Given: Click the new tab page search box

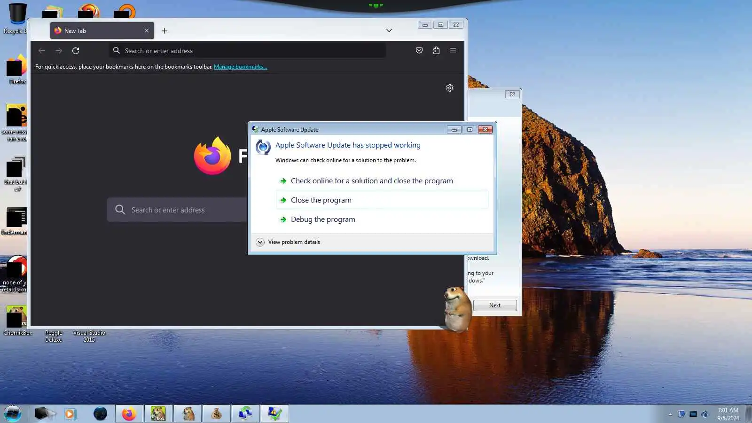Looking at the screenshot, I should [177, 210].
